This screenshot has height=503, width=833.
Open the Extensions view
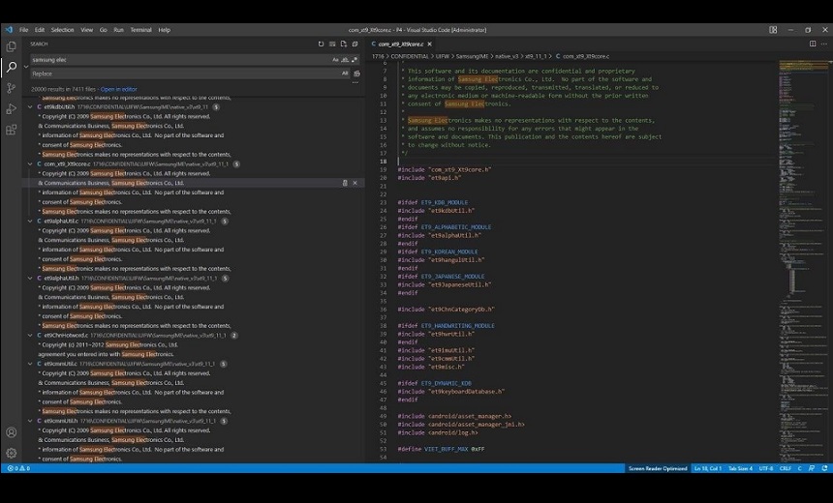(x=11, y=130)
